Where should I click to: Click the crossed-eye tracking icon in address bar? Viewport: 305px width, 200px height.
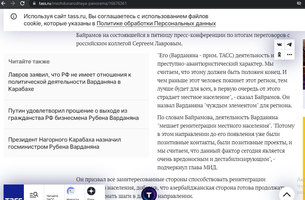[299, 4]
